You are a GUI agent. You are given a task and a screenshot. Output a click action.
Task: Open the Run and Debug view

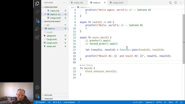coord(37,29)
